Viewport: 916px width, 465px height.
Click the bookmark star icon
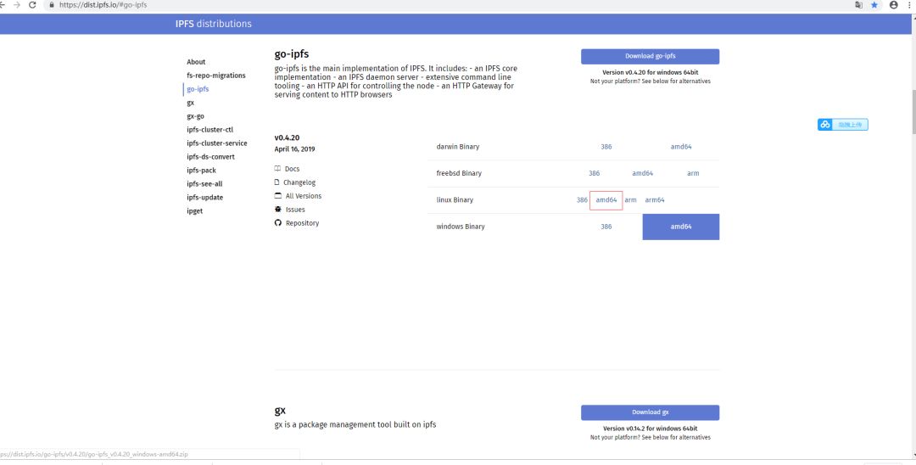point(874,5)
